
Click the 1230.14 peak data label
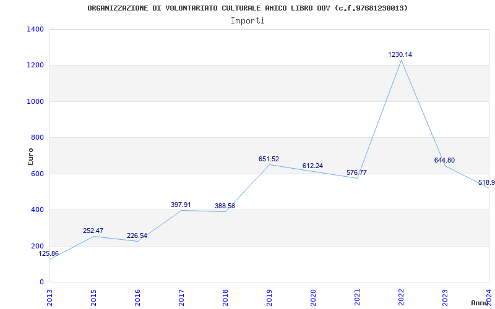click(x=400, y=54)
